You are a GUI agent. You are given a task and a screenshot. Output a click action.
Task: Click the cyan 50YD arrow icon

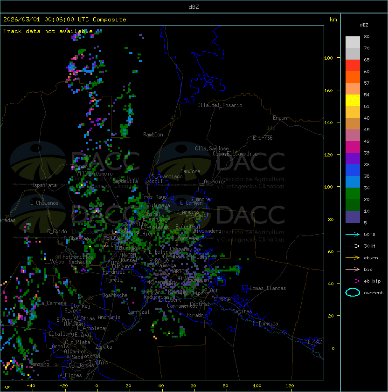pyautogui.click(x=353, y=234)
